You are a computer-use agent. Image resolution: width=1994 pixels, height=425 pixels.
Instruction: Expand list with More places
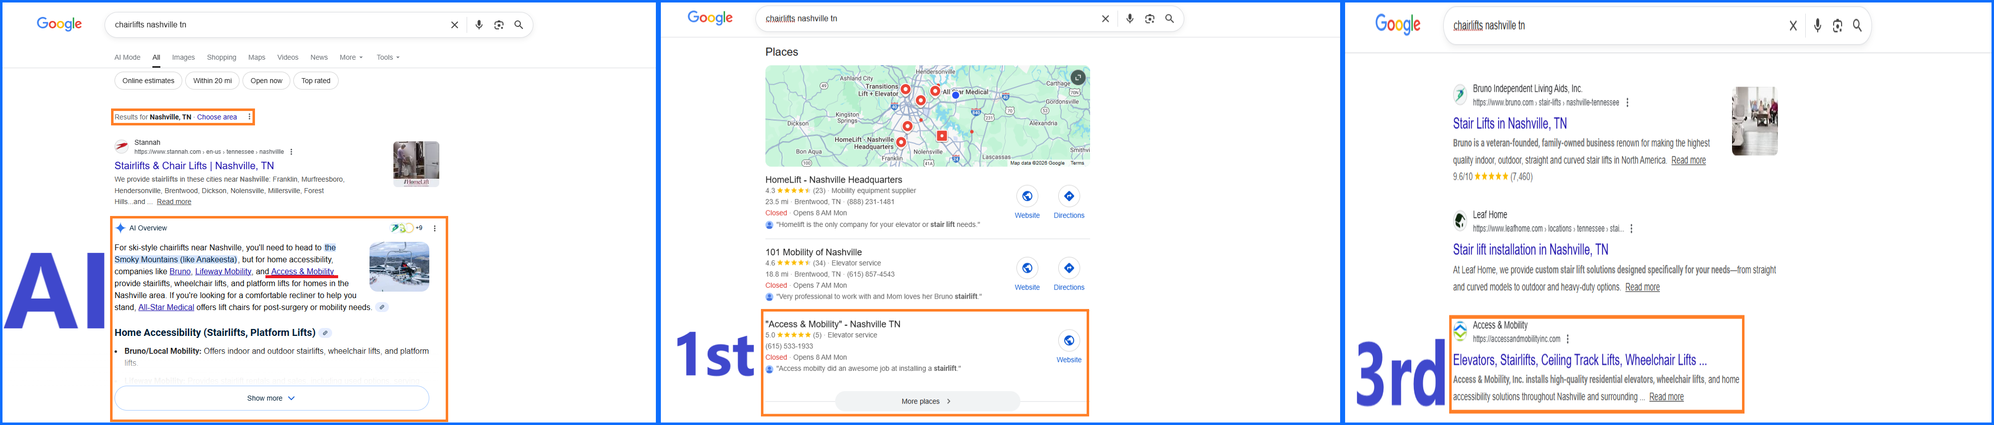coord(927,401)
